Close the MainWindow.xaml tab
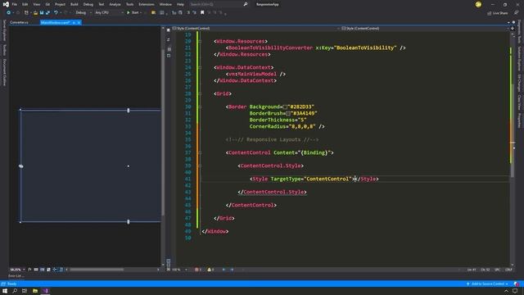This screenshot has height=295, width=524. click(79, 22)
